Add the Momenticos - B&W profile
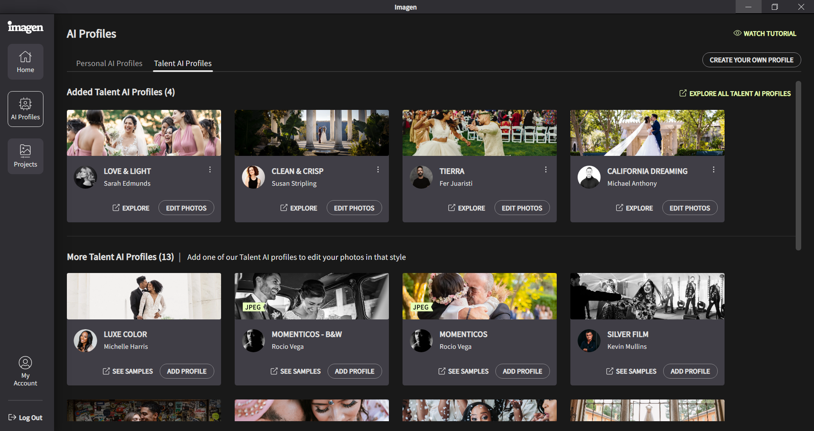The height and width of the screenshot is (431, 814). point(354,371)
